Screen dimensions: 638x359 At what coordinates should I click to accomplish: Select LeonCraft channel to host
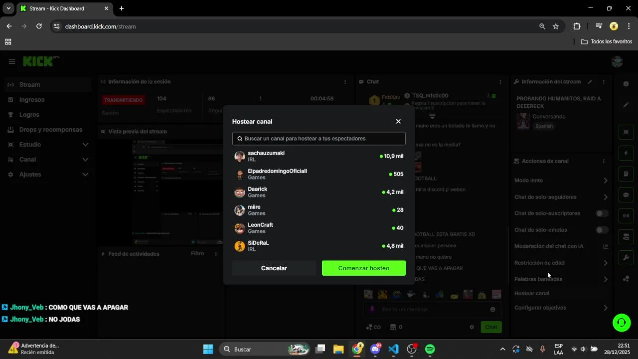319,228
